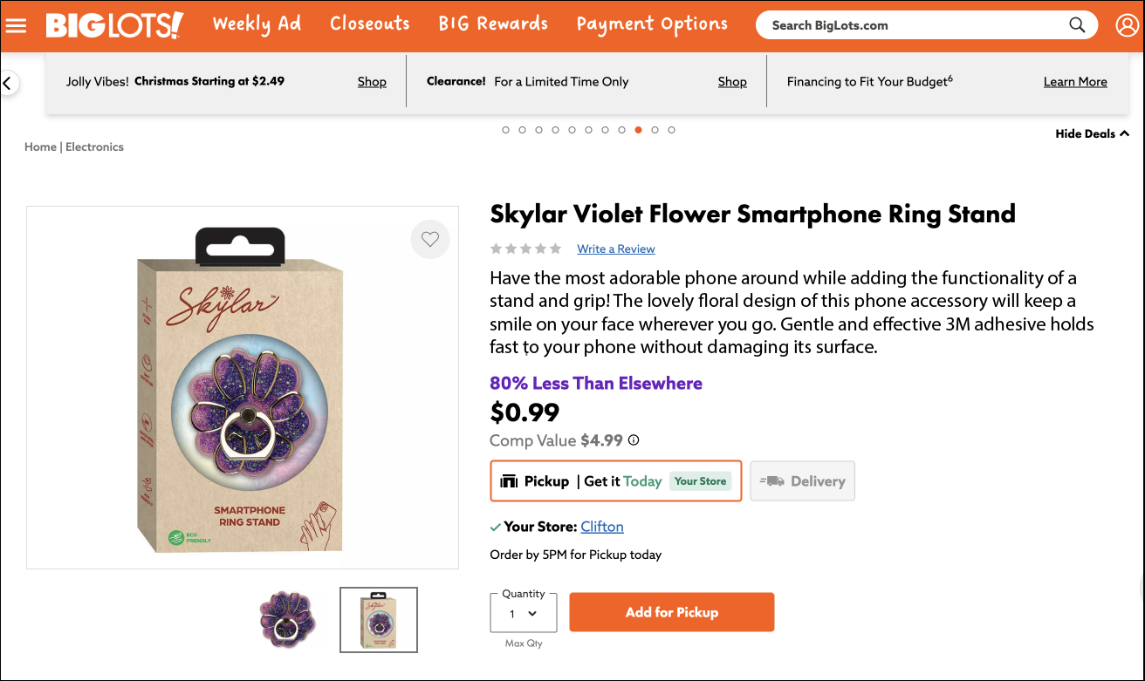This screenshot has height=681, width=1145.
Task: Select the flower ring stand thumbnail
Action: 287,619
